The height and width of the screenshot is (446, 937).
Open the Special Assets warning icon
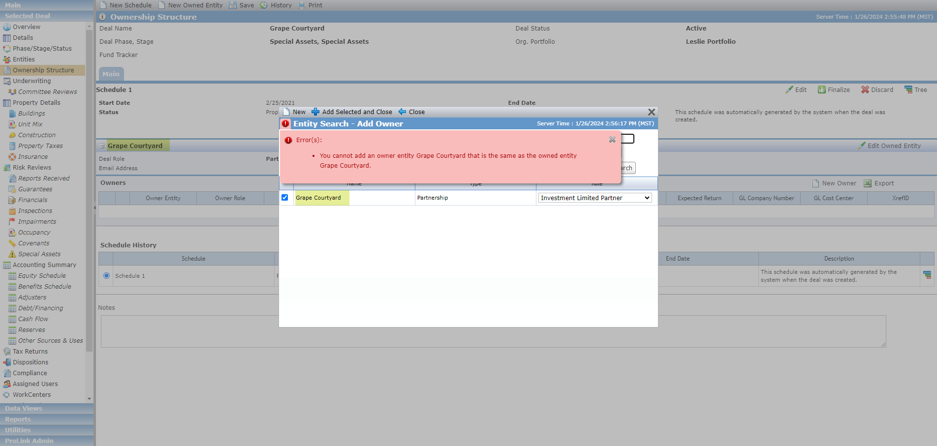pyautogui.click(x=12, y=254)
